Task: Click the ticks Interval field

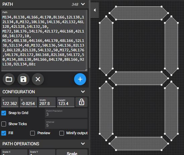Action: pyautogui.click(x=66, y=124)
